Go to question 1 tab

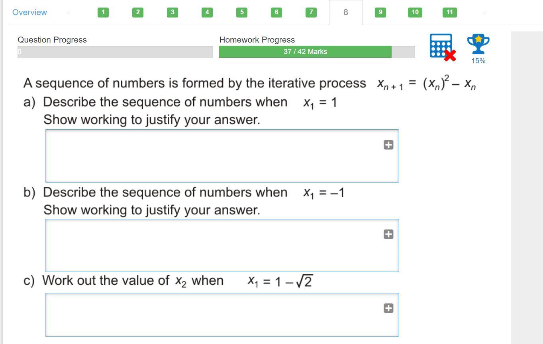[x=103, y=12]
